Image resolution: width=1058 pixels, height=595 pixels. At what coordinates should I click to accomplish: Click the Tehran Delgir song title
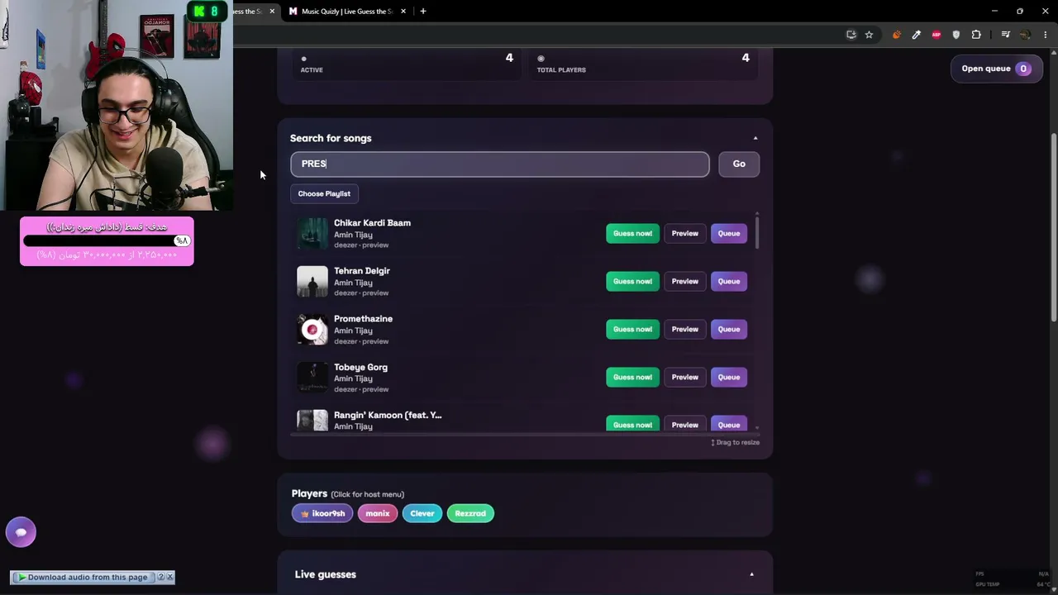[x=362, y=271]
